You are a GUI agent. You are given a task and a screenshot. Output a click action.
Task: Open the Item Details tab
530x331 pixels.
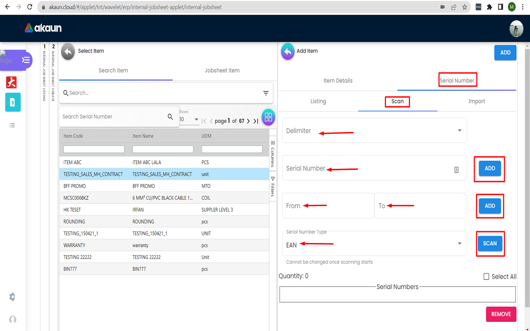coord(338,81)
